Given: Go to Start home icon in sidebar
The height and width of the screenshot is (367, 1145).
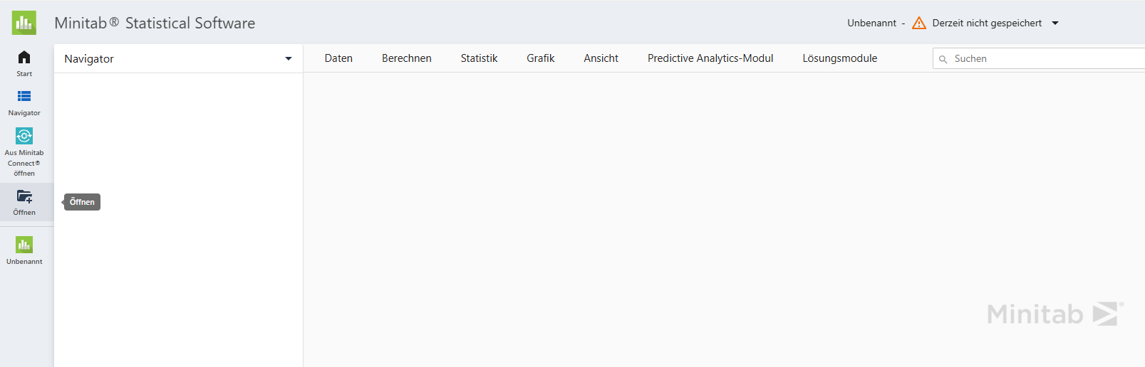Looking at the screenshot, I should 24,57.
